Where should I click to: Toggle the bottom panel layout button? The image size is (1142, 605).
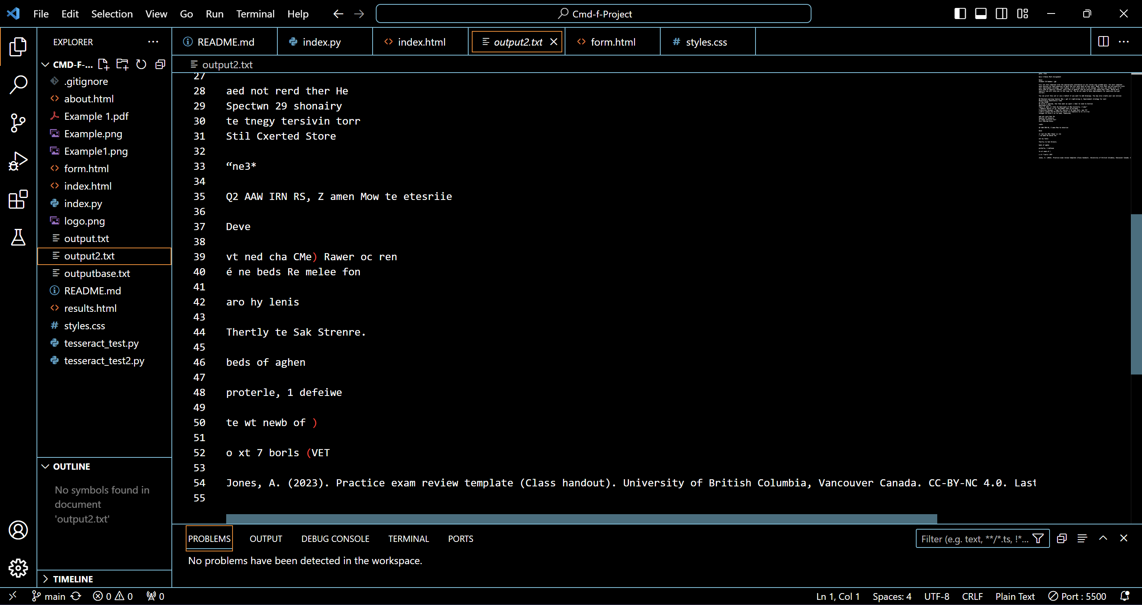click(981, 14)
